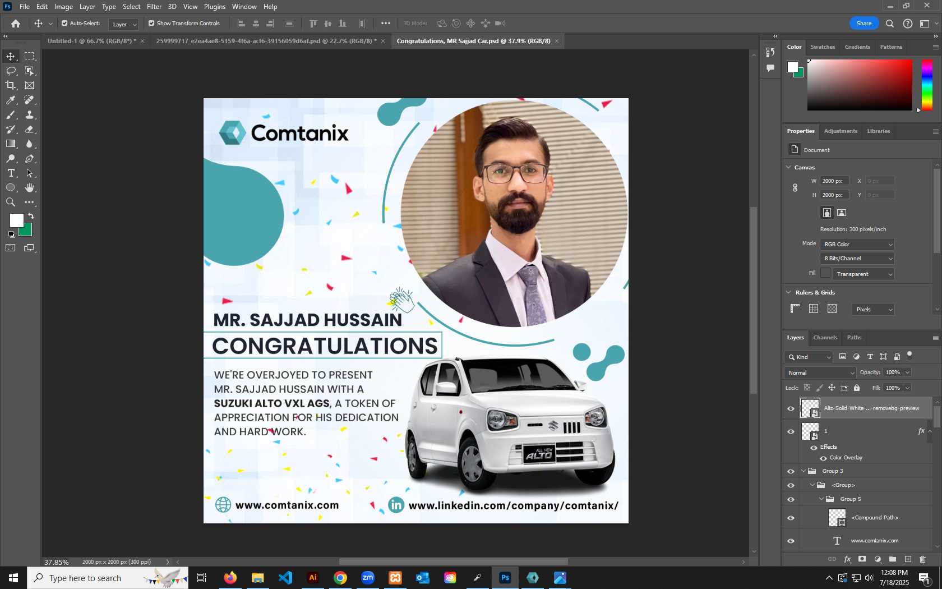Open the Auto-Select Layer dropdown
The image size is (942, 589).
click(x=123, y=24)
